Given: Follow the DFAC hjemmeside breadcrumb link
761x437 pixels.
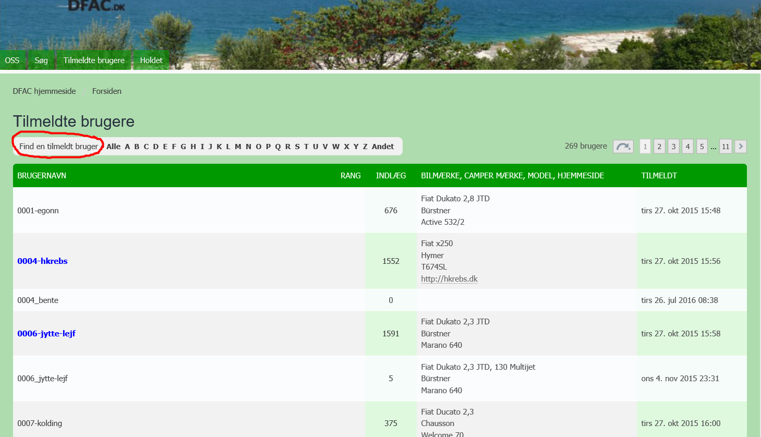Looking at the screenshot, I should 44,91.
